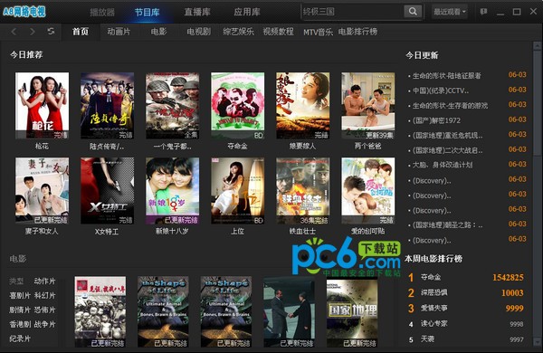The image size is (543, 353).
Task: Open the 电影排行榜 tab
Action: [x=357, y=32]
